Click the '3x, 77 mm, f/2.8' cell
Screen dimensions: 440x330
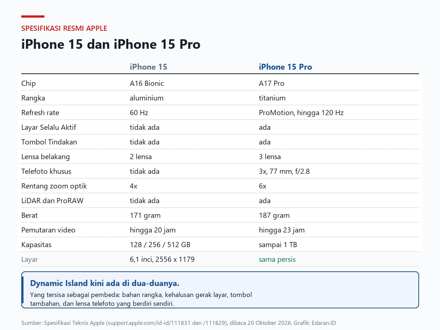click(284, 171)
